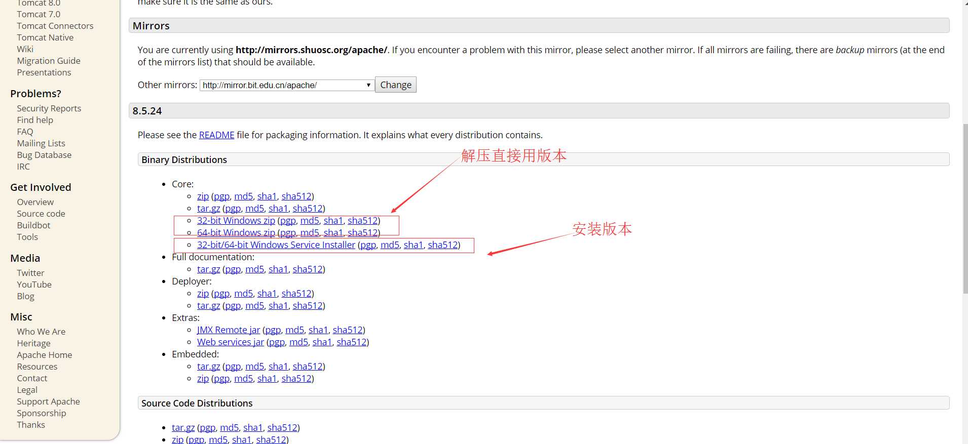
Task: Open Migration Guide in sidebar
Action: click(49, 61)
